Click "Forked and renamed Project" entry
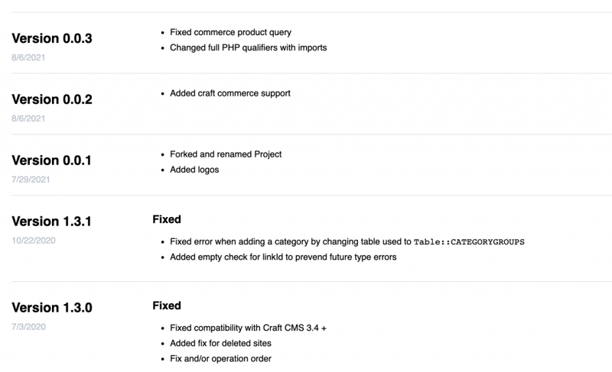Screen dimensions: 612x372 (226, 154)
